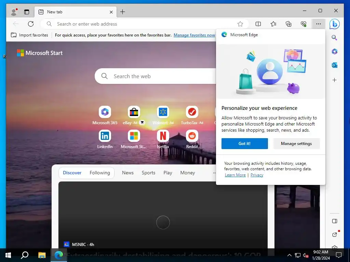This screenshot has width=350, height=262.
Task: Close the New tab tab
Action: click(x=111, y=12)
